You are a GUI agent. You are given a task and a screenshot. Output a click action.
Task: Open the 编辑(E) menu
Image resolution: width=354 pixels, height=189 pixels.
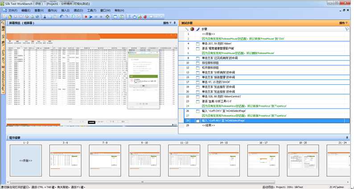26,11
